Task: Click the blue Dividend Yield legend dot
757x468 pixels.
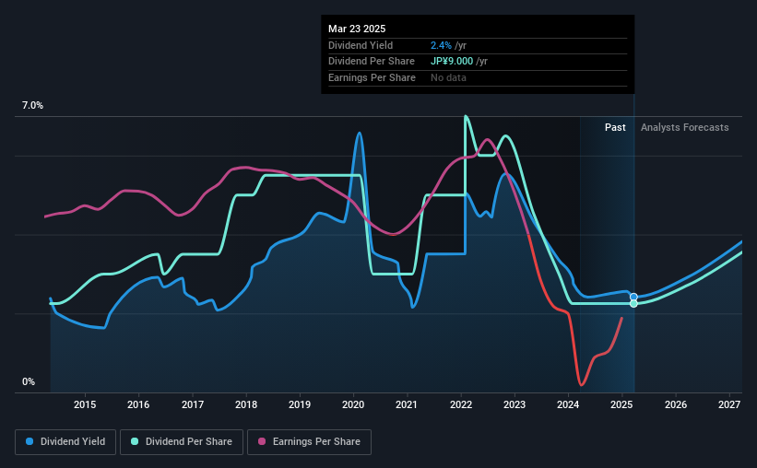Action: (x=30, y=441)
